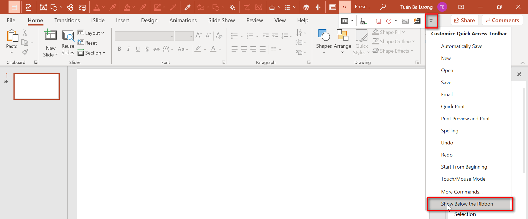The image size is (528, 219).
Task: Open the font size combo box
Action: point(184,36)
